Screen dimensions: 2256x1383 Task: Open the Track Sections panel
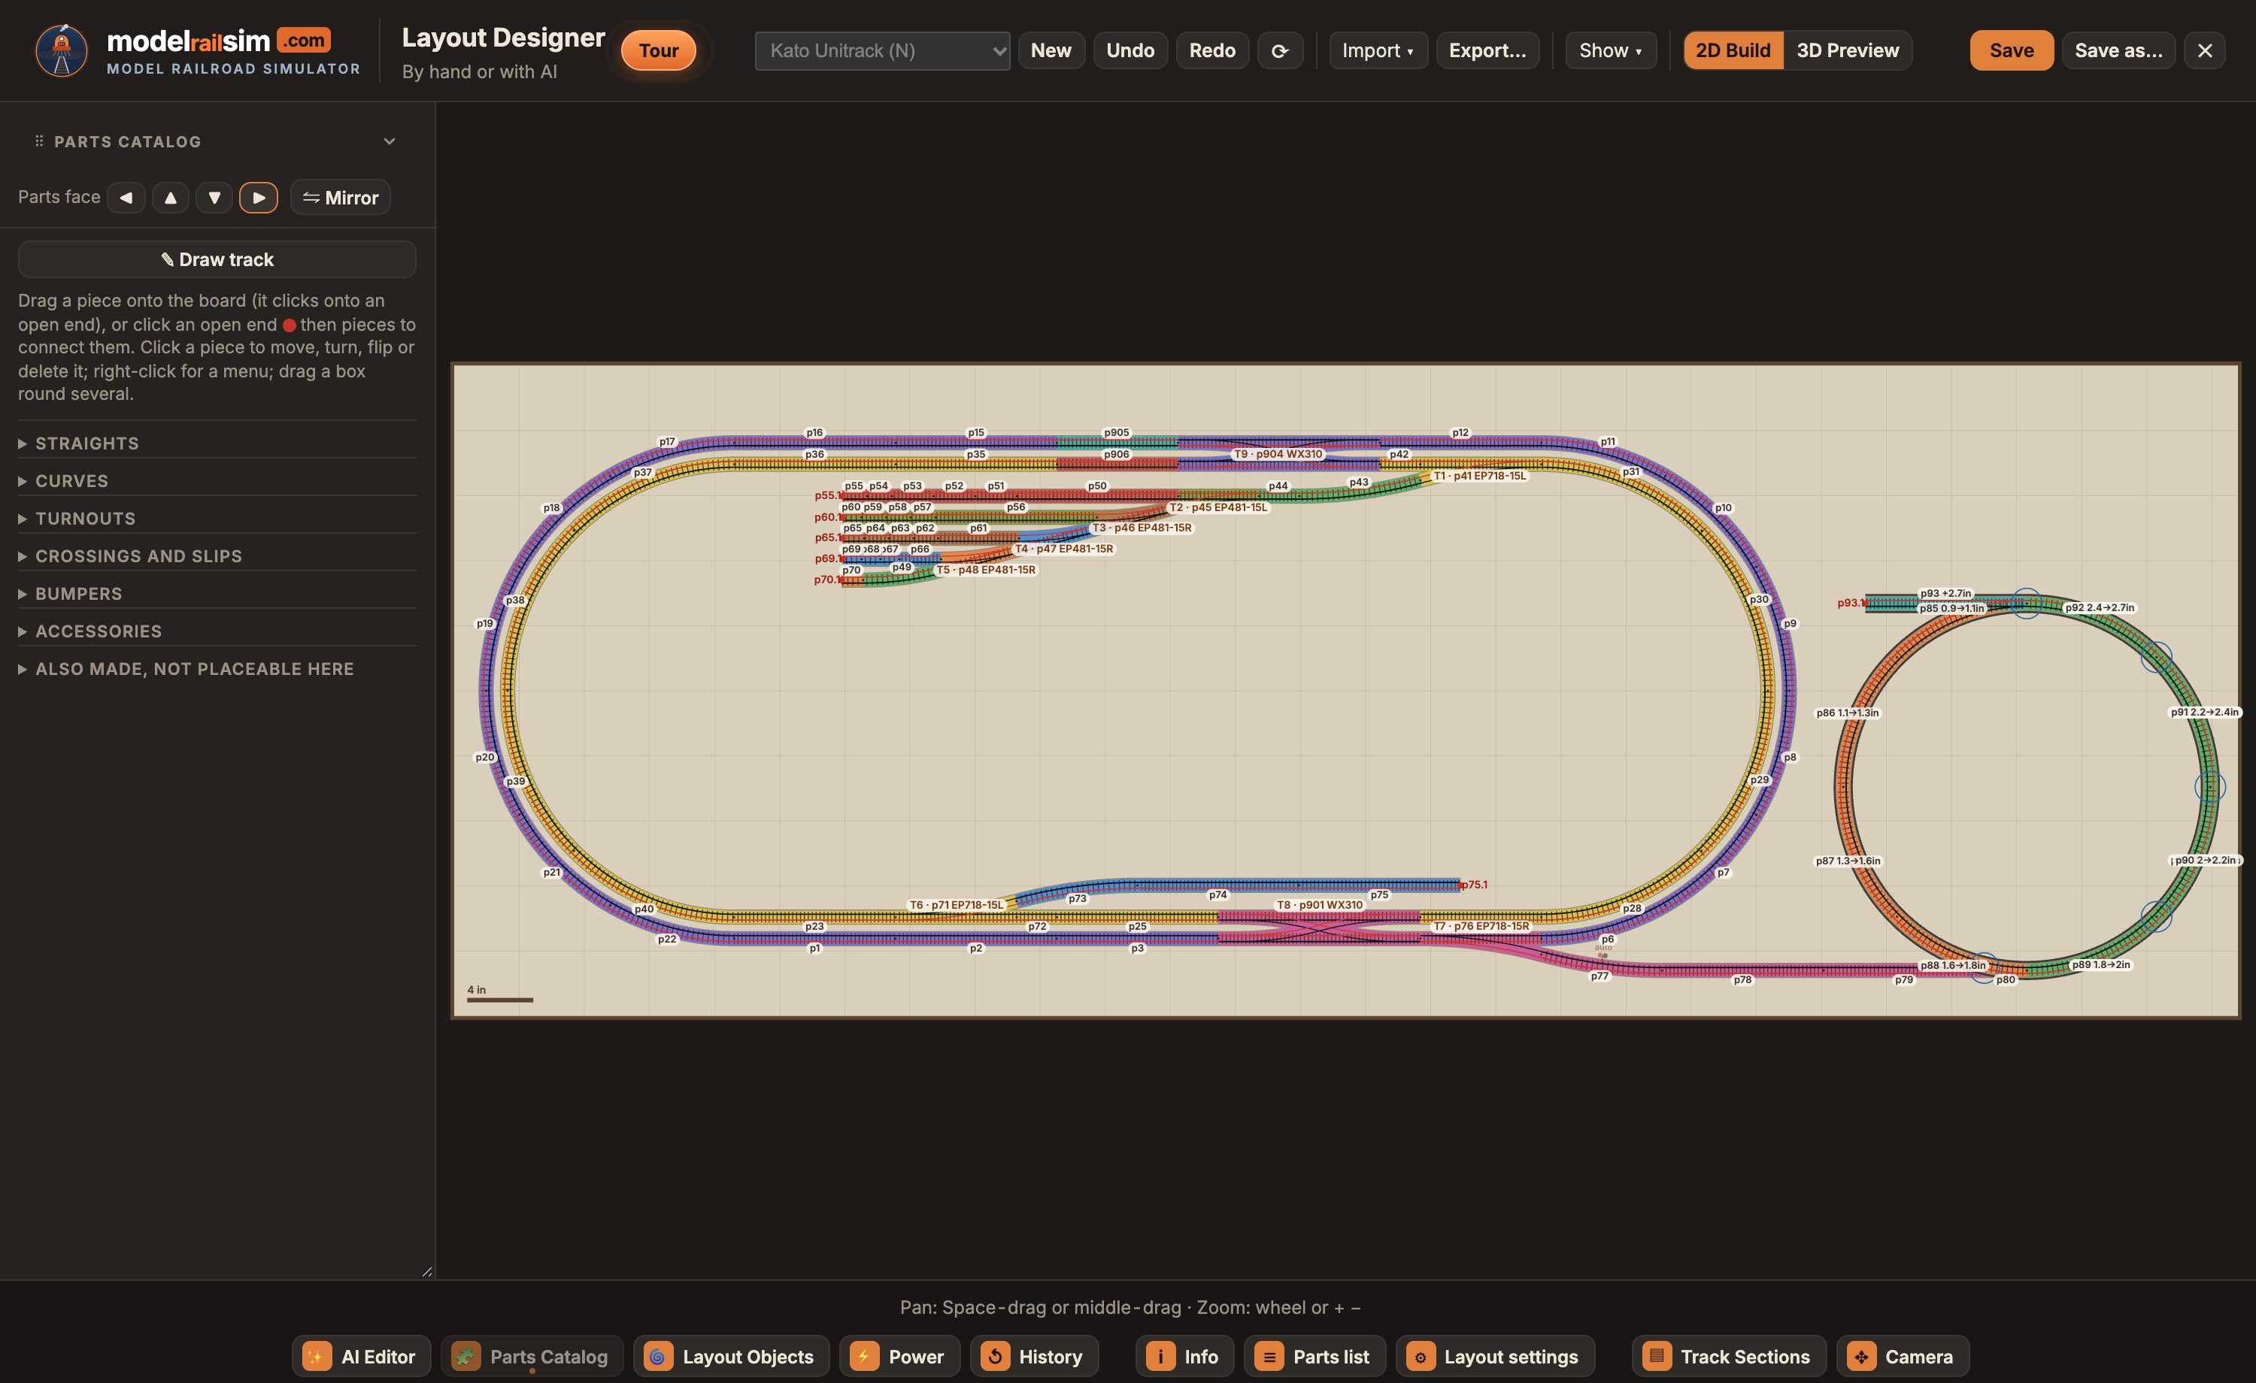(1729, 1357)
